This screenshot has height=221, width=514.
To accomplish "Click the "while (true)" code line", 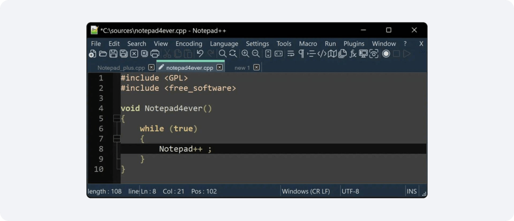I will tap(169, 129).
